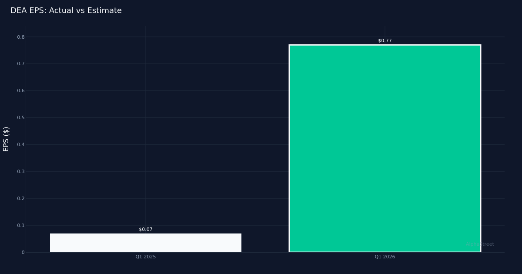
Task: Click the 0.4 y-axis tick label
Action: coord(21,144)
